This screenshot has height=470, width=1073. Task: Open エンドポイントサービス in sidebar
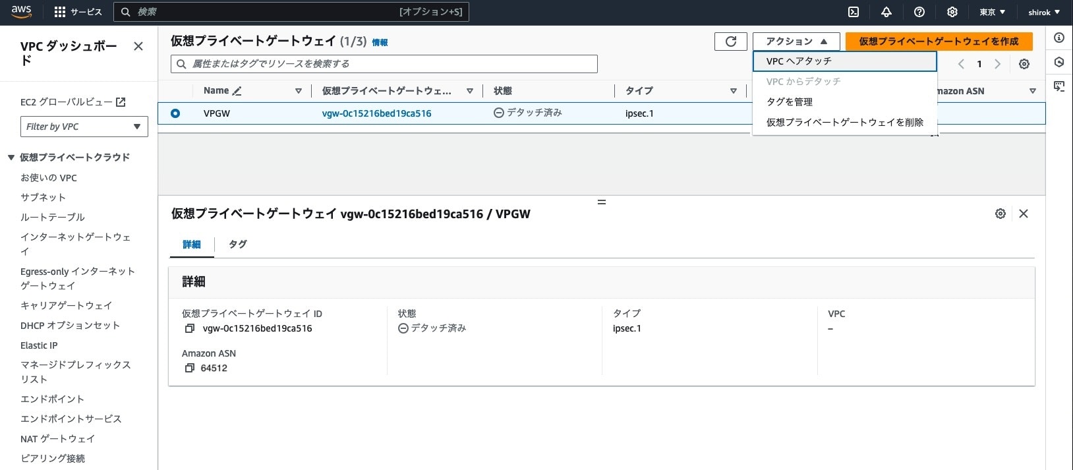[x=71, y=419]
